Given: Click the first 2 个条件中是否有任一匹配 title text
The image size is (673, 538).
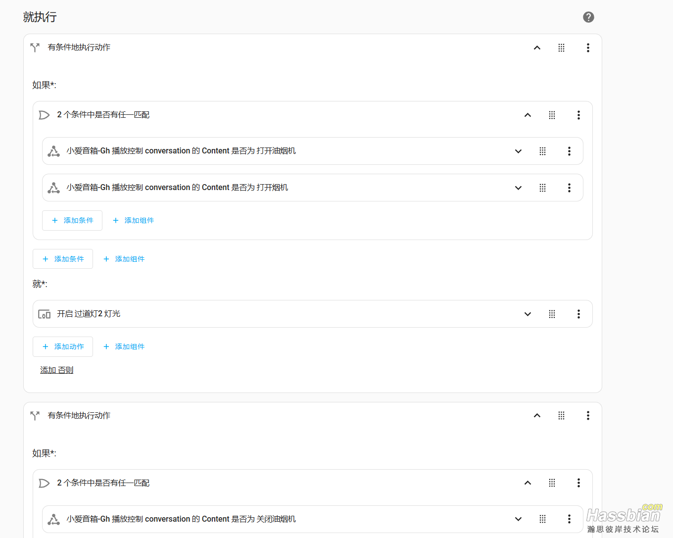Looking at the screenshot, I should [103, 115].
